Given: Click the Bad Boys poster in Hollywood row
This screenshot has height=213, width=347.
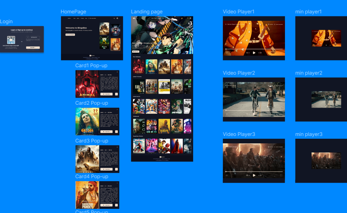Looking at the screenshot, I should pos(152,126).
